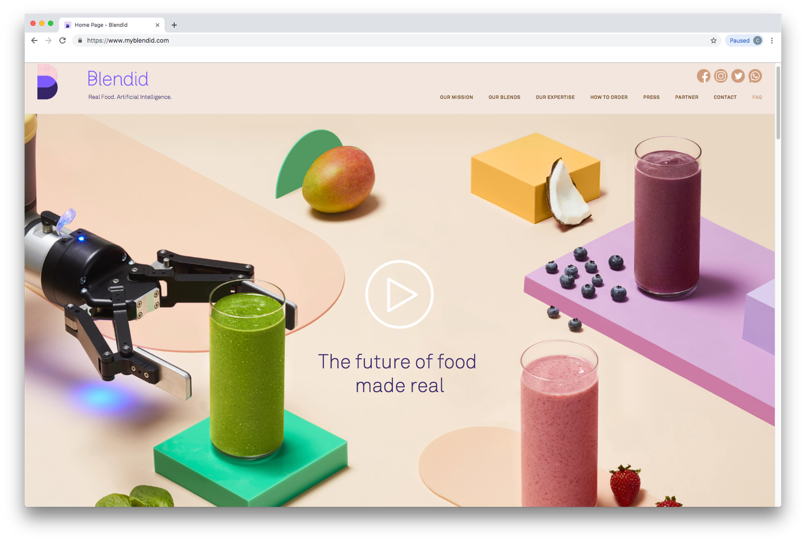Open Blendid's Instagram icon

click(x=720, y=76)
